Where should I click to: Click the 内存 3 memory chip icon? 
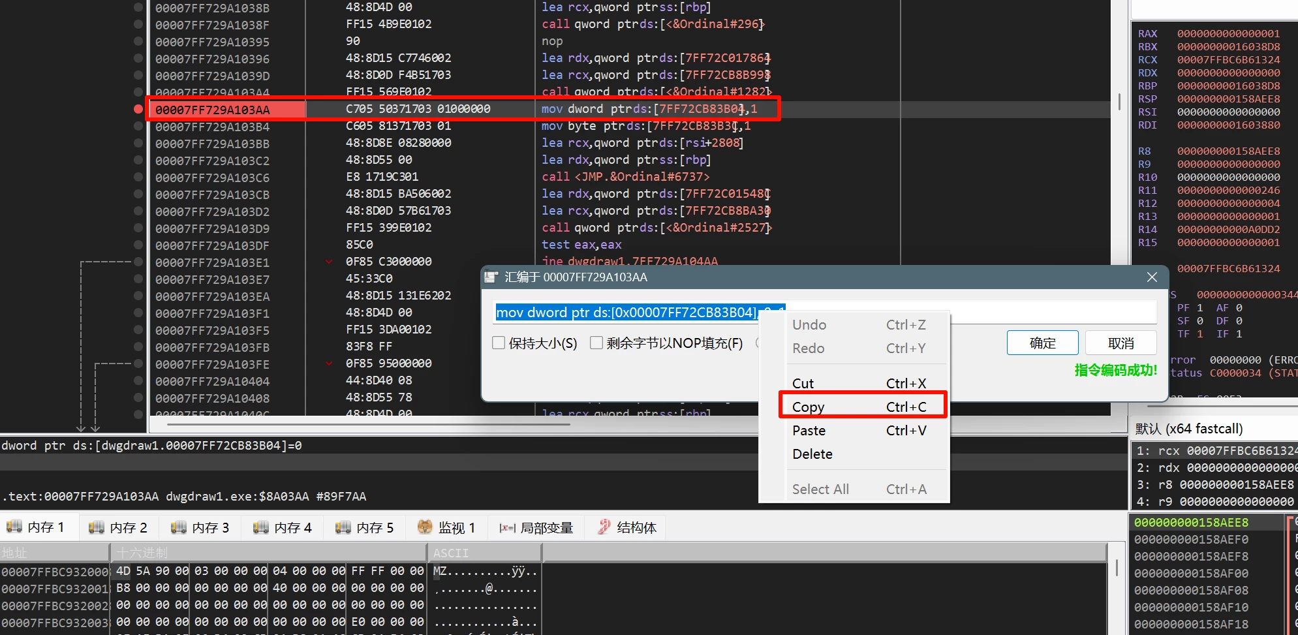(x=178, y=527)
